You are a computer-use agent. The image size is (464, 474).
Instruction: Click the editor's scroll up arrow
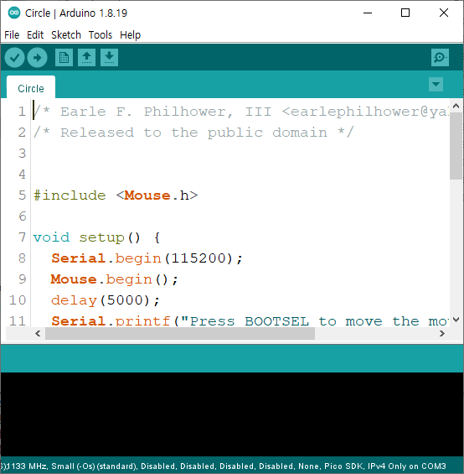[x=456, y=106]
